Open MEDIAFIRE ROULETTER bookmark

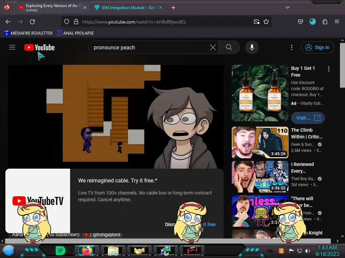(28, 33)
